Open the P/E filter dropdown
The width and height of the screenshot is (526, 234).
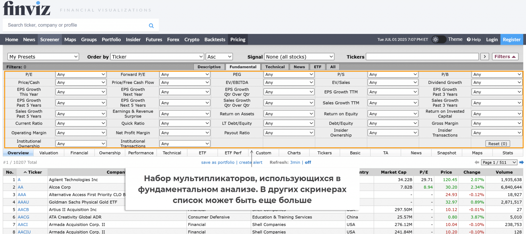(x=81, y=74)
